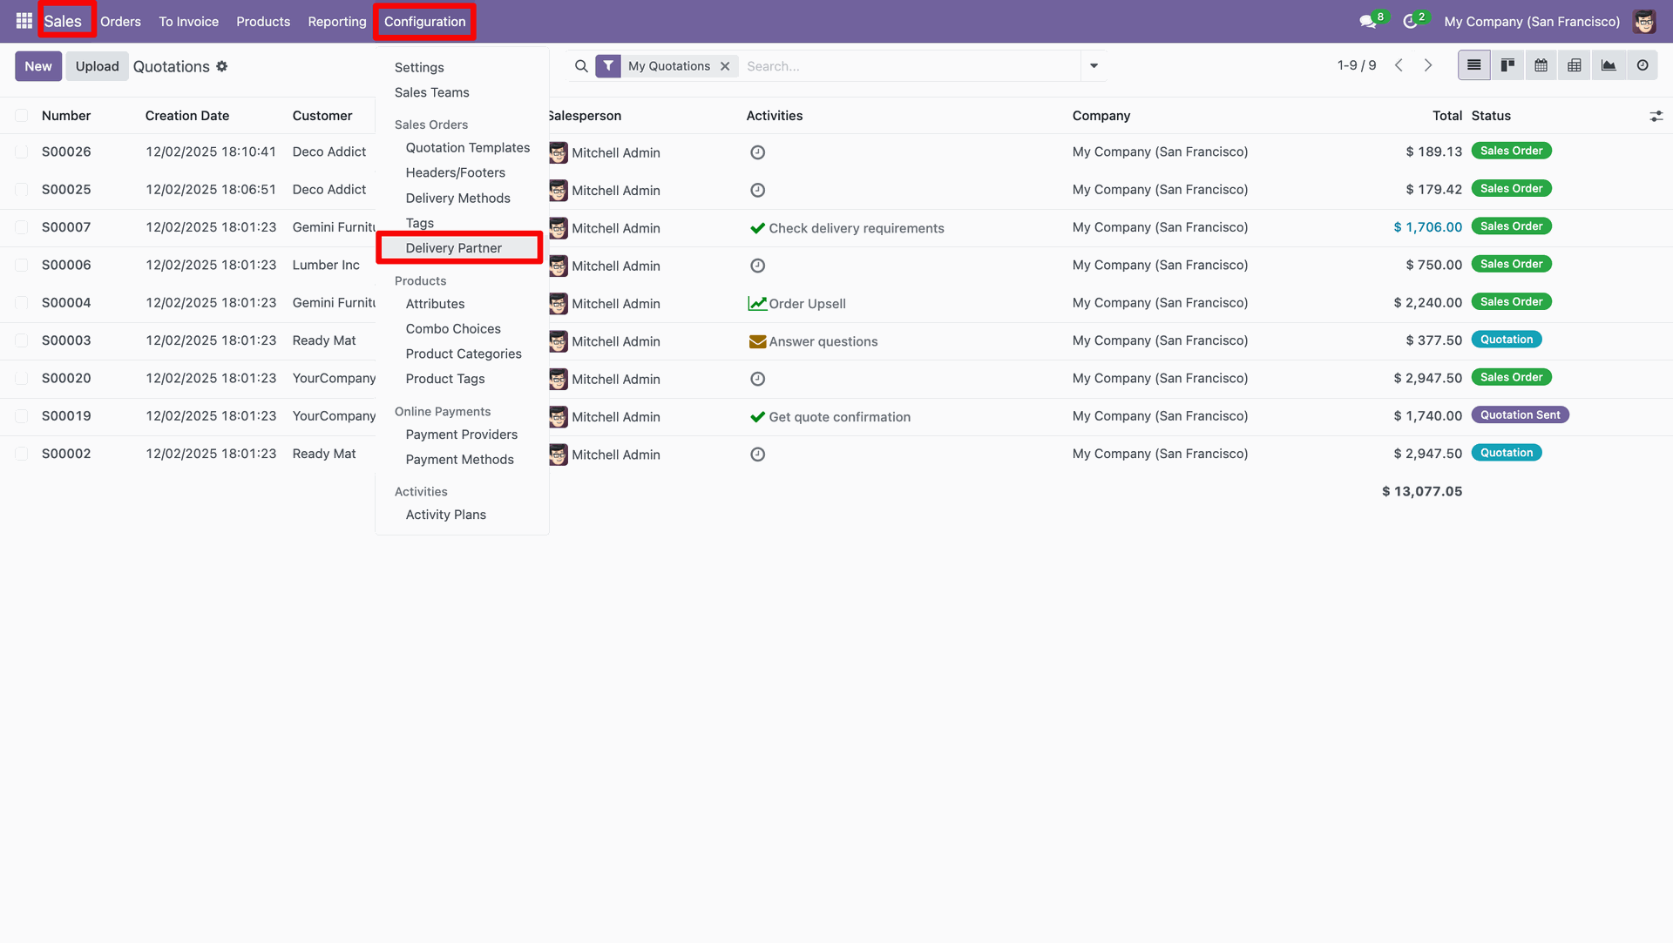This screenshot has width=1673, height=943.
Task: Open the apps grid home menu
Action: pos(24,21)
